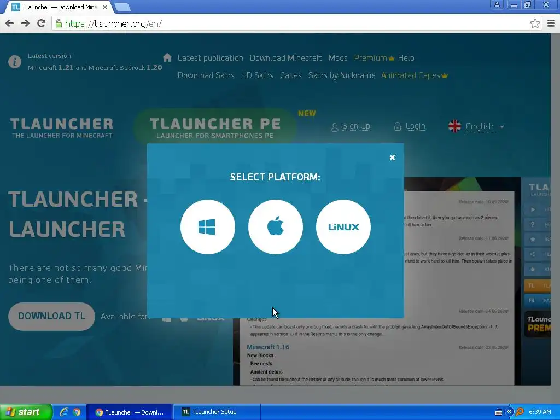Open the Mods menu item

pos(338,58)
